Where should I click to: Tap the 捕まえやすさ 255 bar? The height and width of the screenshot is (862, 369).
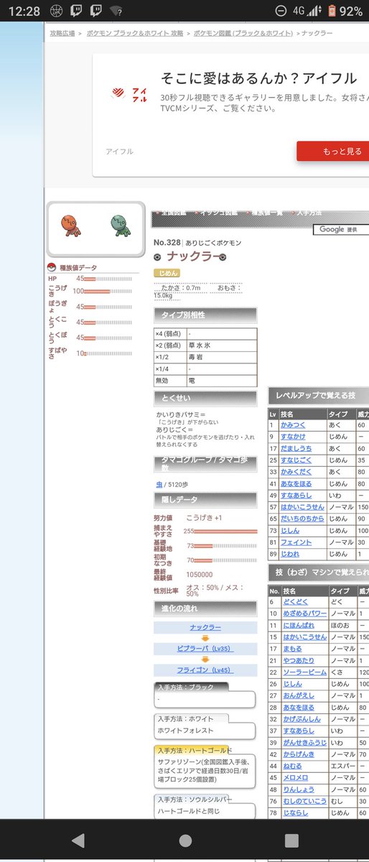(226, 531)
